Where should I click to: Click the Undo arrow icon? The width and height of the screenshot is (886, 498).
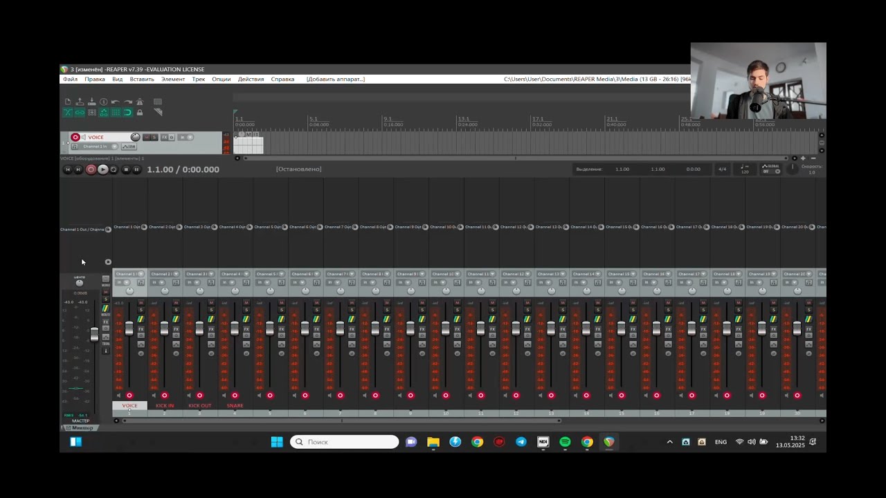[x=116, y=102]
